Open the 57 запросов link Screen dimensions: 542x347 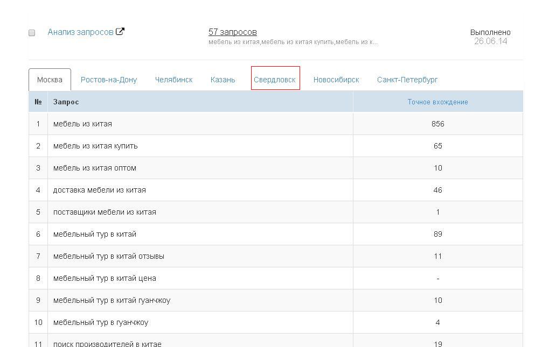point(232,32)
